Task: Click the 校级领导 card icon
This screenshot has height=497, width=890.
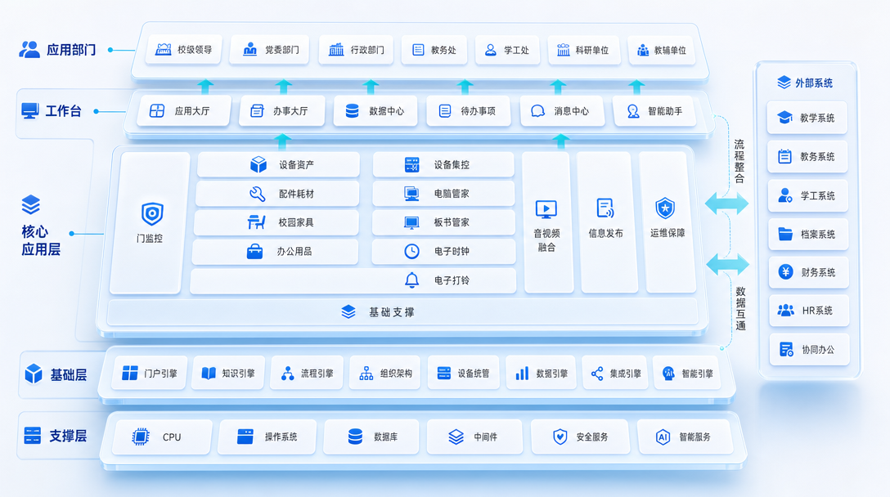Action: [163, 49]
